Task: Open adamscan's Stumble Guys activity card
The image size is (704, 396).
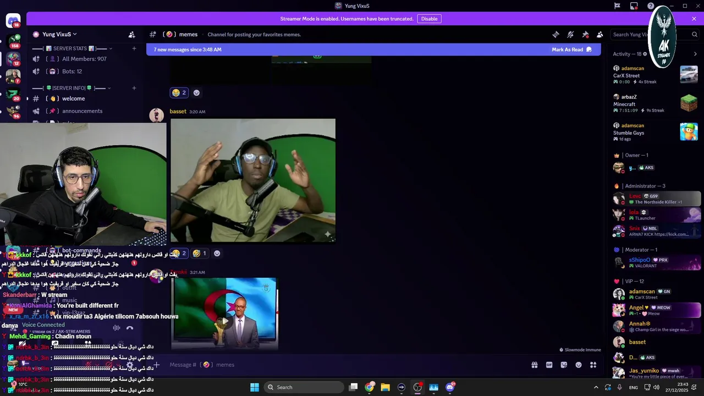Action: pyautogui.click(x=656, y=132)
